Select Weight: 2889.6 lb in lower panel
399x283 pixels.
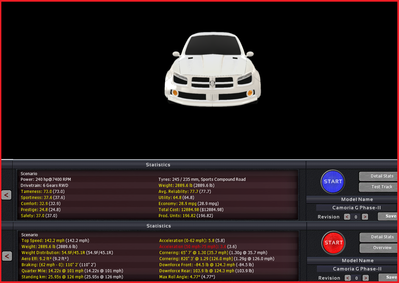(49, 247)
